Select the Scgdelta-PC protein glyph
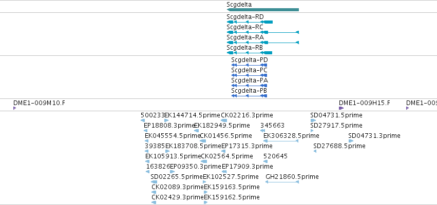Screen dimensions: 437x205 point(249,75)
